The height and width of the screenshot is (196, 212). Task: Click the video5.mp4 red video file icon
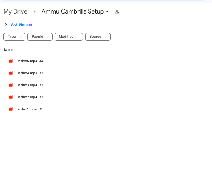click(11, 61)
